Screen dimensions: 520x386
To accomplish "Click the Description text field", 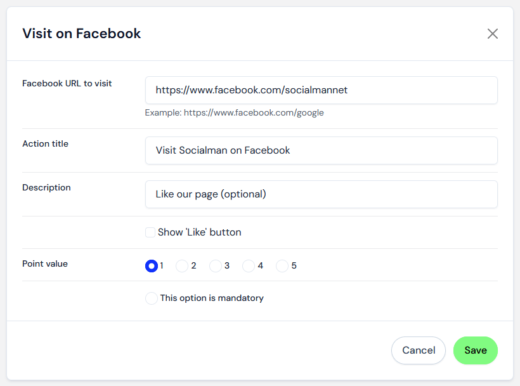I will pos(322,194).
